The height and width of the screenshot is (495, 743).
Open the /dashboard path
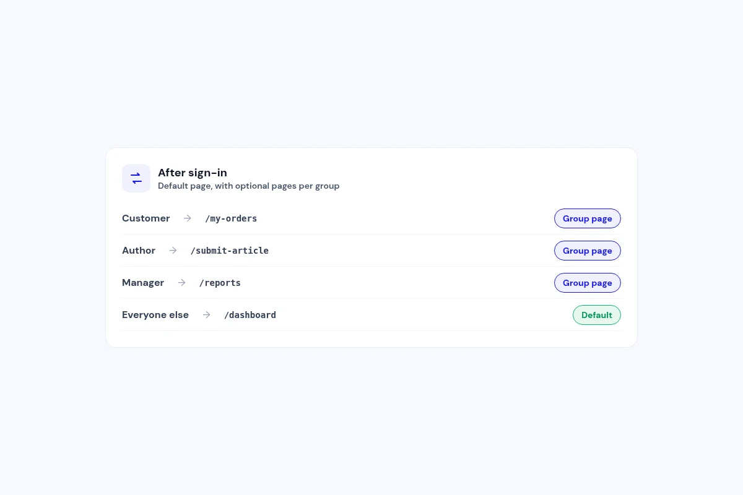coord(250,315)
